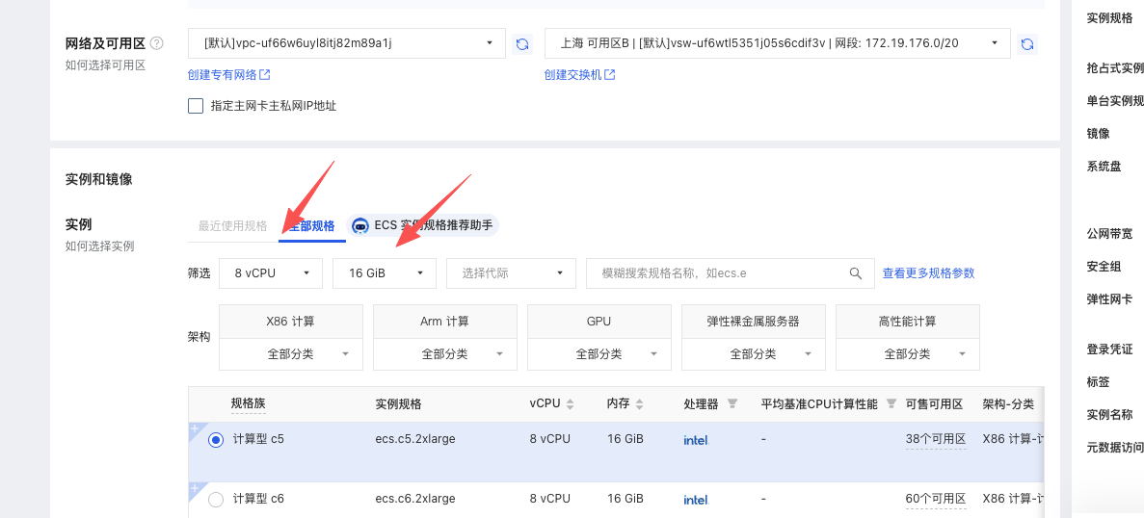Select 计算型 c6 instance radio button

click(216, 499)
